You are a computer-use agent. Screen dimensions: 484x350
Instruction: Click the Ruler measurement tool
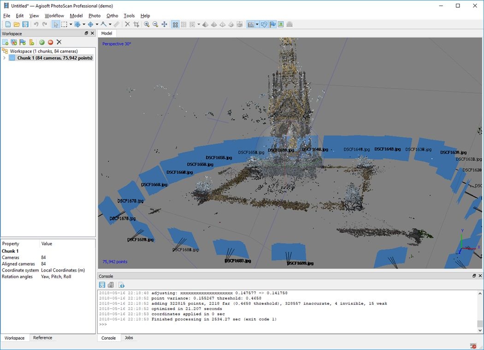(117, 24)
